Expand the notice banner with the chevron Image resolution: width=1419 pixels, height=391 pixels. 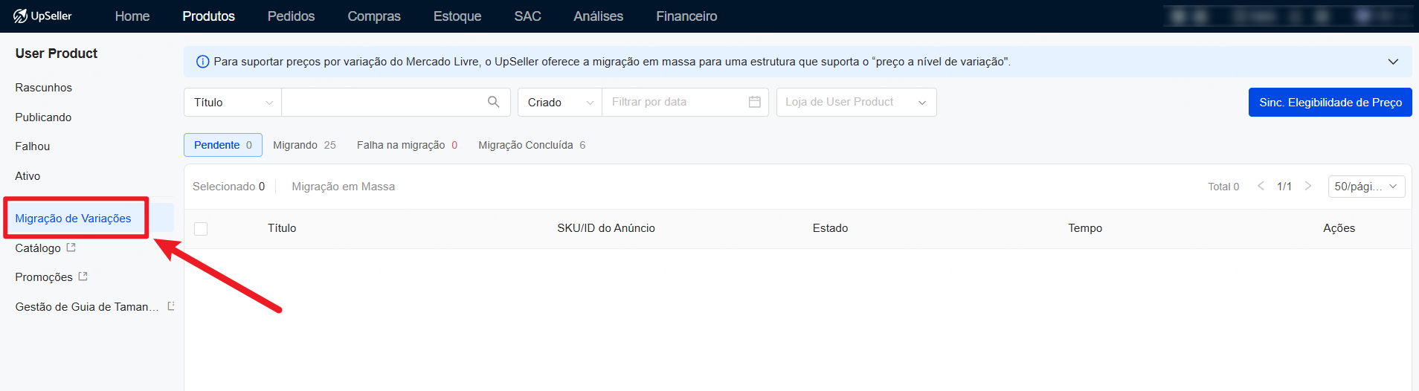coord(1393,62)
